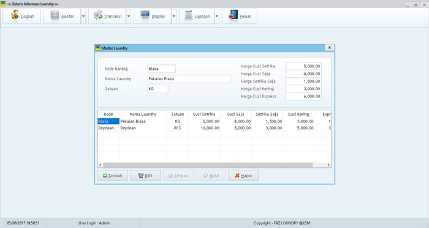Click the Setrika Saja column header
The image size is (429, 228).
[x=267, y=114]
